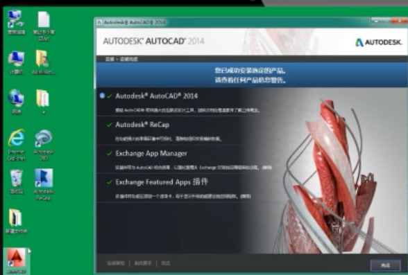This screenshot has height=275, width=408.
Task: Open the Autodesk ReCap desktop shortcut
Action: pos(44,184)
